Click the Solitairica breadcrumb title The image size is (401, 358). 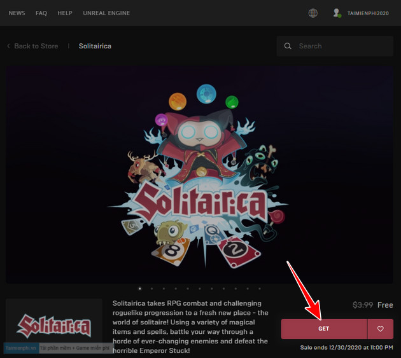tap(95, 46)
